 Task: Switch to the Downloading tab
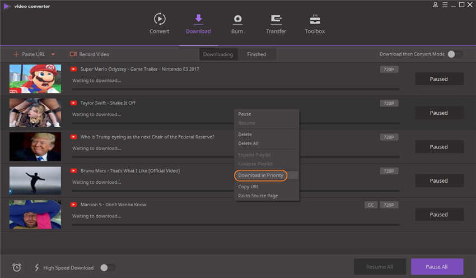coord(218,54)
